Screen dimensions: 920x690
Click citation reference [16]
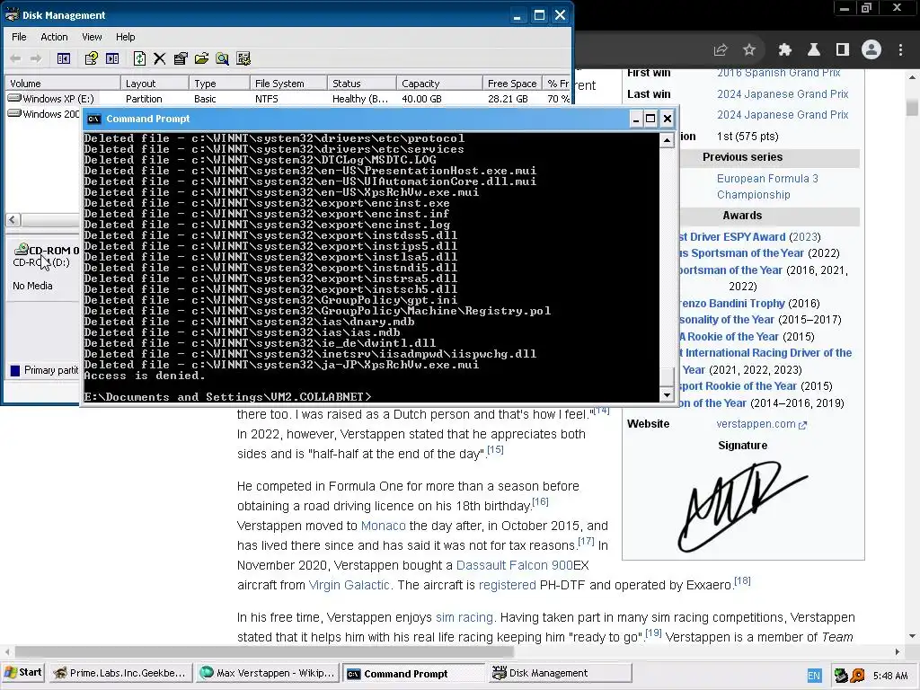[x=540, y=501]
